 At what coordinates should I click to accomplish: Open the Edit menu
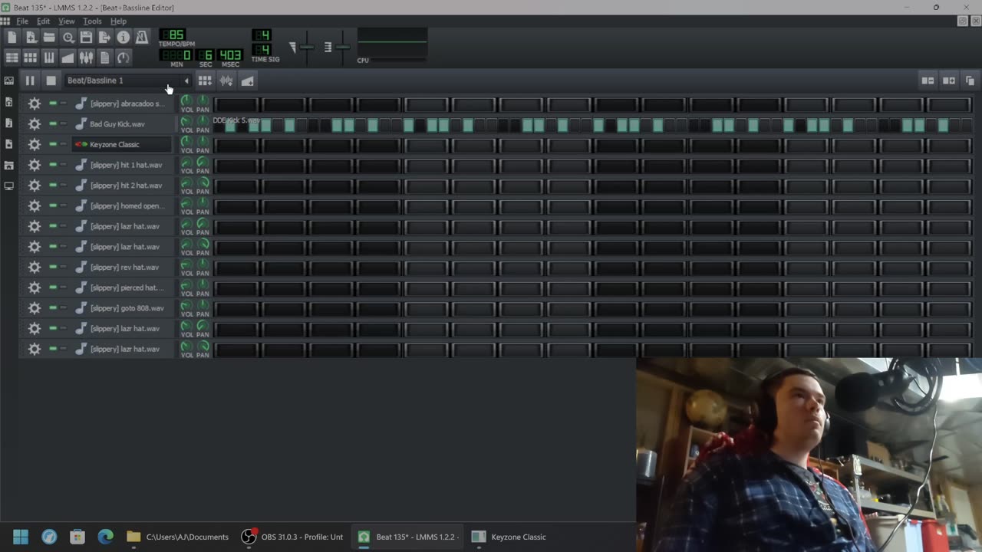click(44, 21)
